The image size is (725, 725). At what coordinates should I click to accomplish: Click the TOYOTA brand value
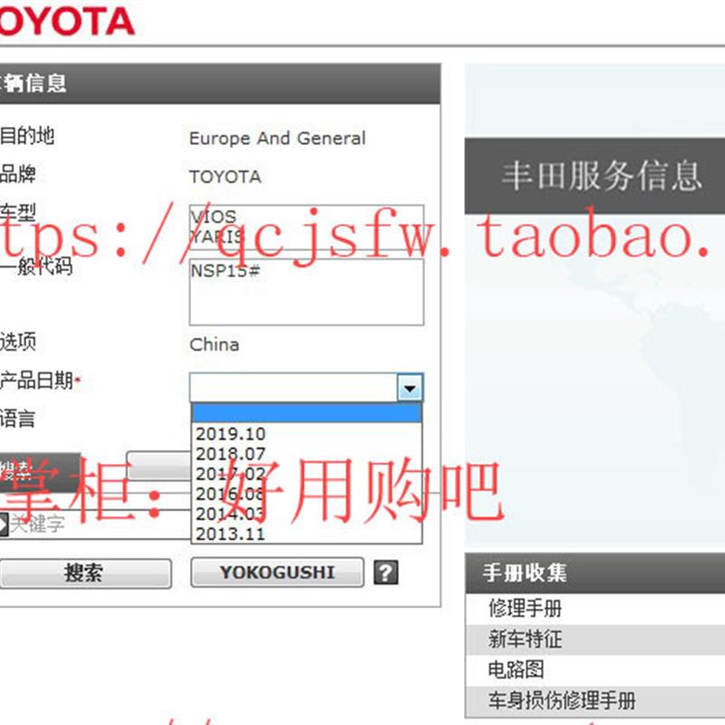225,177
